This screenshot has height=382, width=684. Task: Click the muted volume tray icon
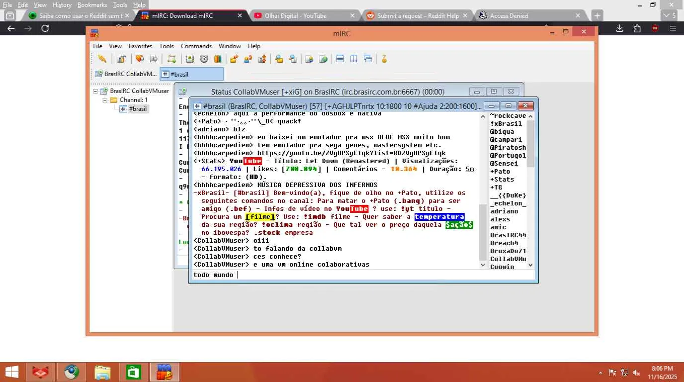tap(636, 373)
